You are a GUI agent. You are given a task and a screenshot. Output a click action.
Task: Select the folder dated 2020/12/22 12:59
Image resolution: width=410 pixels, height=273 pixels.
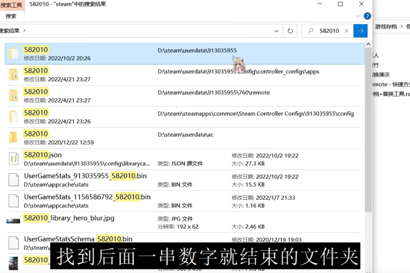click(x=184, y=138)
